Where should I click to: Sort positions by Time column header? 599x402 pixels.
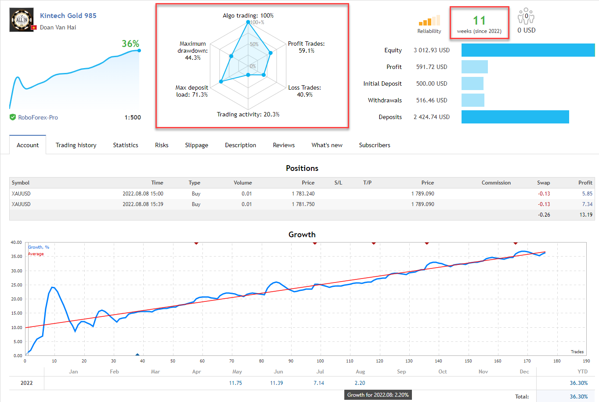pyautogui.click(x=157, y=183)
